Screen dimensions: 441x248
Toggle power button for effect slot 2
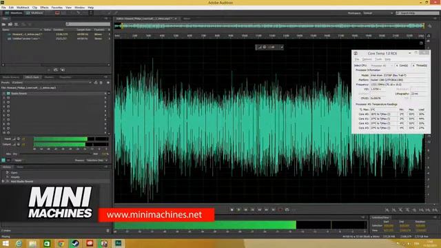pyautogui.click(x=8, y=98)
